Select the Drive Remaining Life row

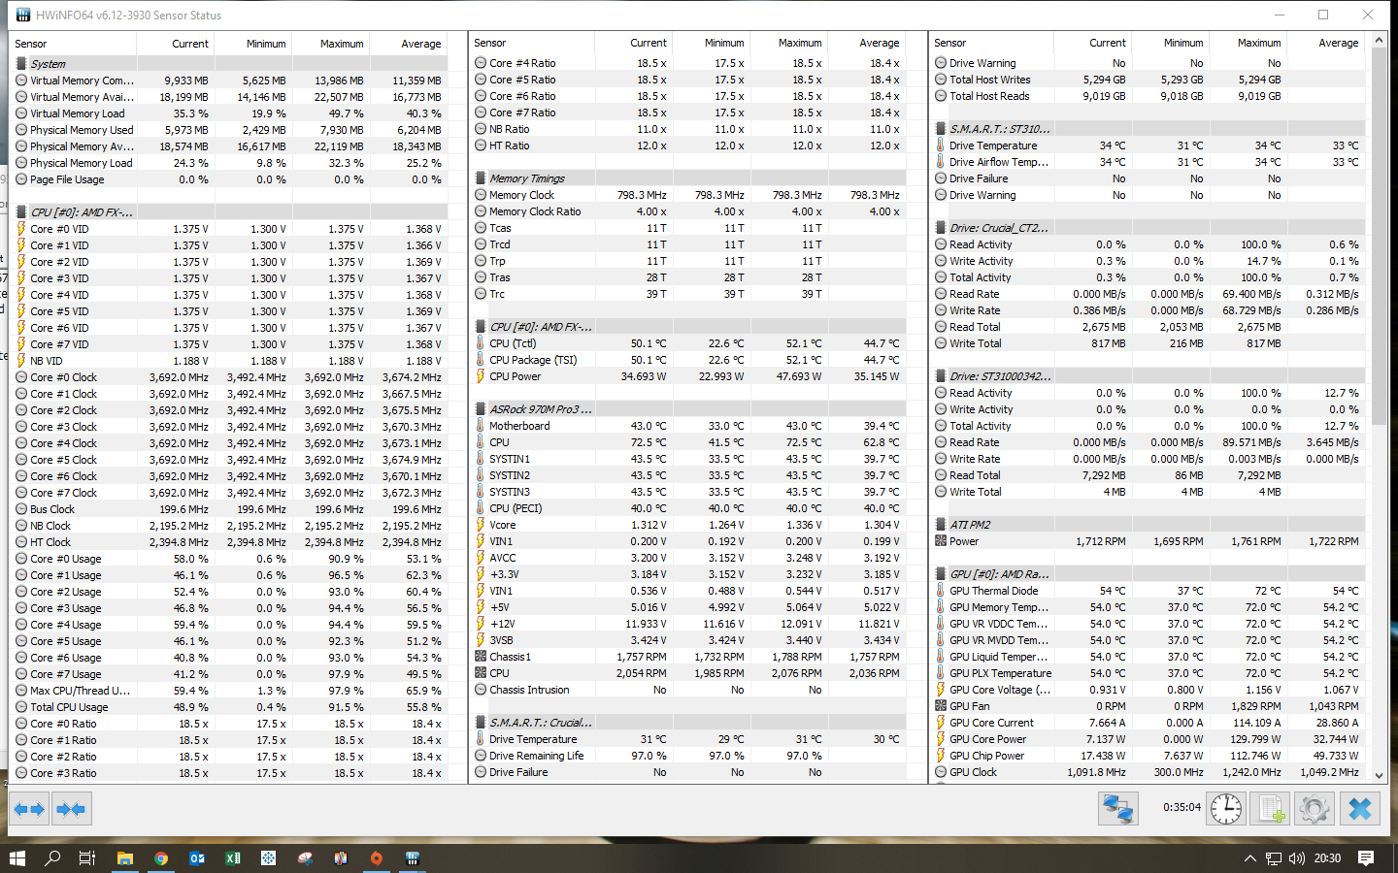point(689,756)
